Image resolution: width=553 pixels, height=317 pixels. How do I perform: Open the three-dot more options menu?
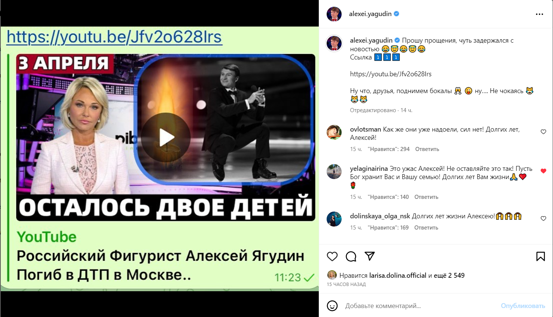(x=540, y=14)
